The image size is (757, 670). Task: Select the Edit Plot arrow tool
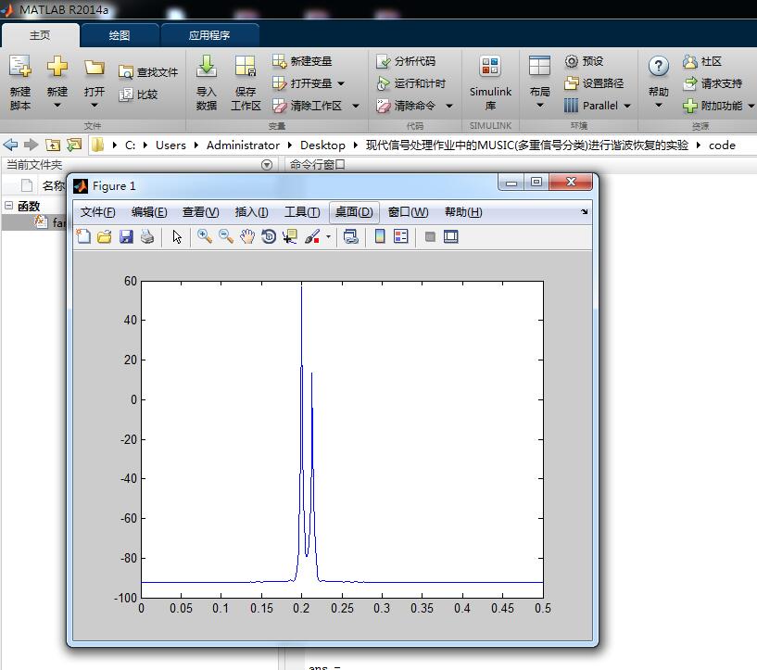point(177,236)
